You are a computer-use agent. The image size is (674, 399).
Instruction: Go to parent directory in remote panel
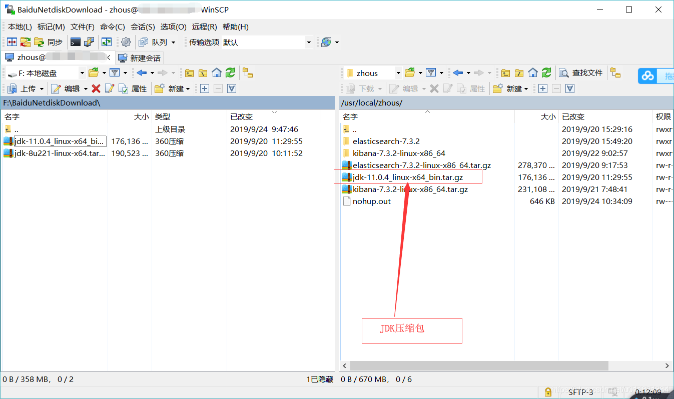(505, 73)
